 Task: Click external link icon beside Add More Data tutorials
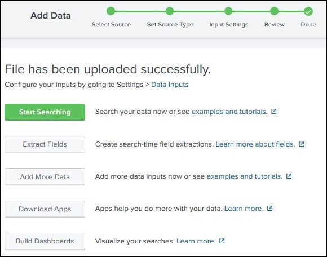pos(289,176)
